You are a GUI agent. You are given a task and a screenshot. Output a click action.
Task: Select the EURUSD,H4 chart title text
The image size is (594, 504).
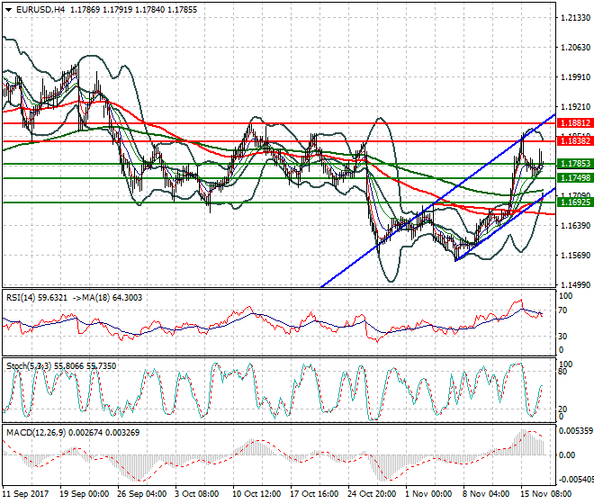pyautogui.click(x=40, y=10)
